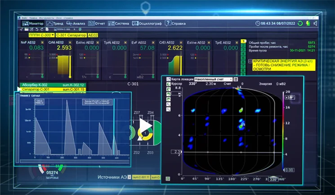Open Справка help in main toolbar

click(x=175, y=23)
